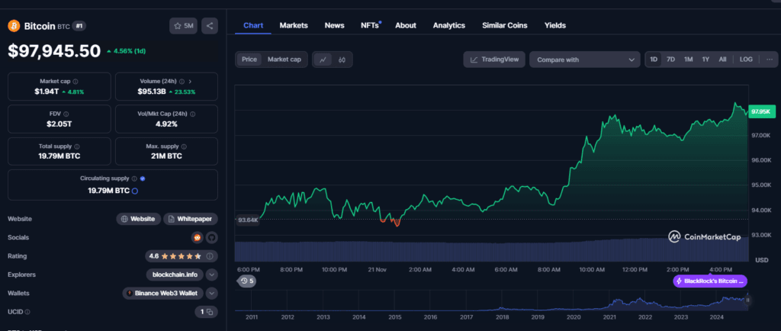This screenshot has height=331, width=781.
Task: Click the $1.94T market cap value
Action: pyautogui.click(x=45, y=92)
